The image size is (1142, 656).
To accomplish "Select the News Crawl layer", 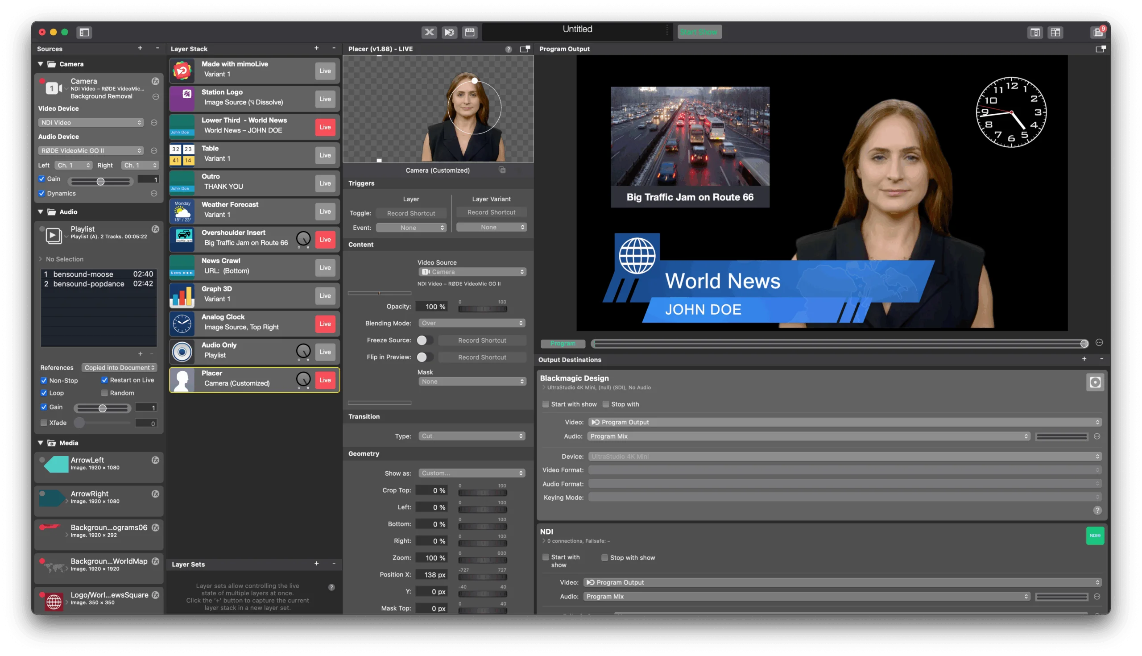I will pyautogui.click(x=254, y=267).
